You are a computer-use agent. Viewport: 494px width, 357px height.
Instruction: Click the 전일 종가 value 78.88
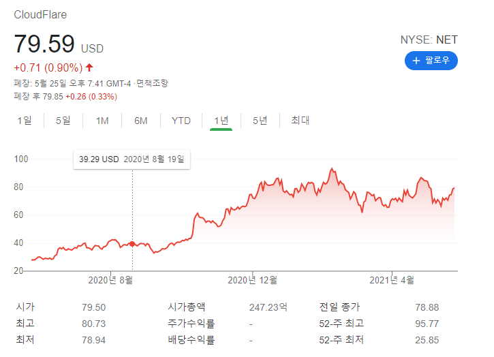coord(427,307)
